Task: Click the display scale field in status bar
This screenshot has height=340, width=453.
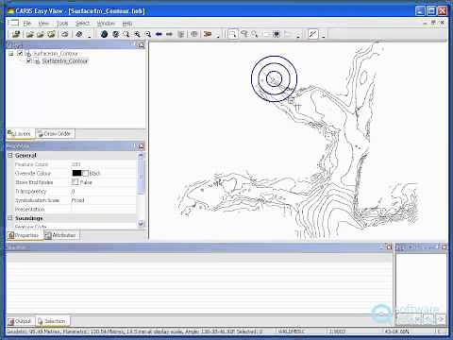Action: 337,331
